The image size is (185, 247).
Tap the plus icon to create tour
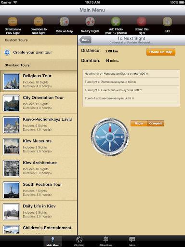(x=7, y=52)
